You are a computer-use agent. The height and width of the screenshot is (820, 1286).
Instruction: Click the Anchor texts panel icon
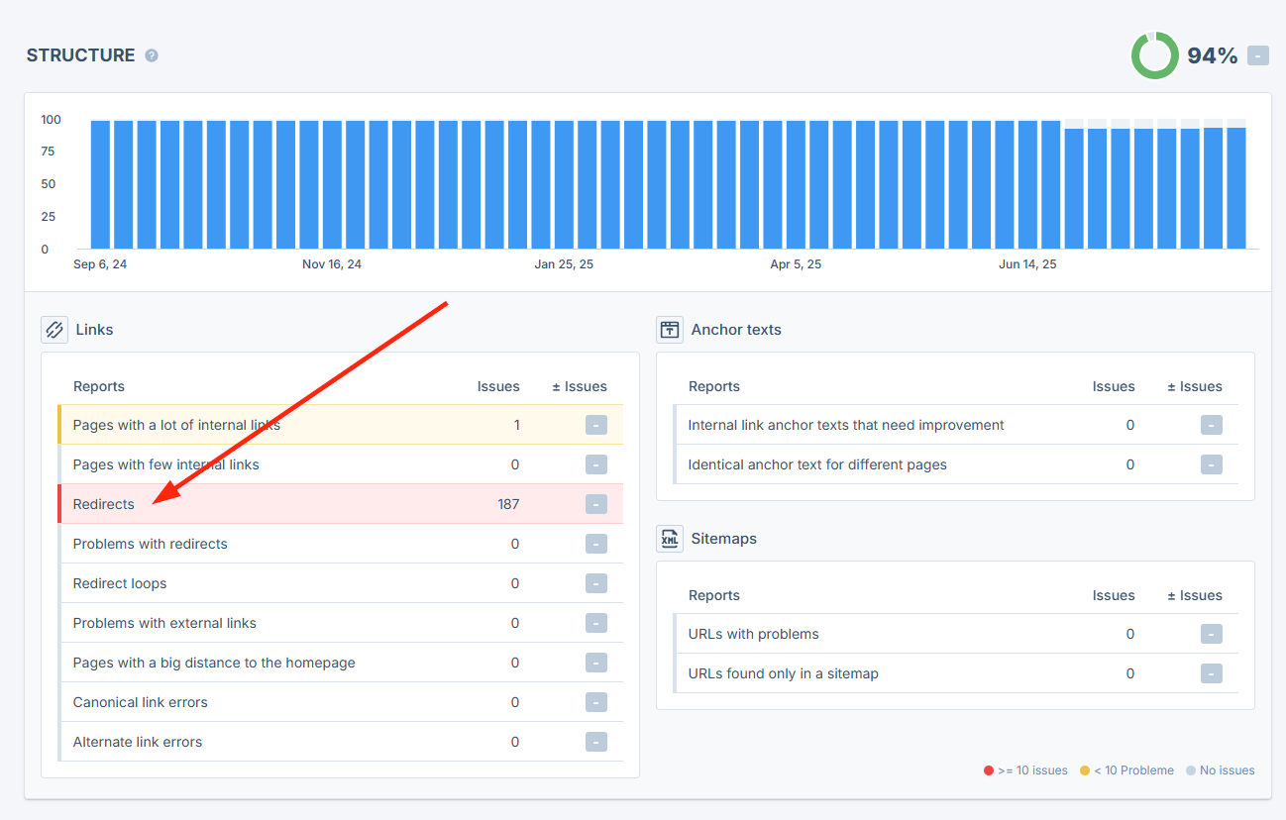coord(670,329)
